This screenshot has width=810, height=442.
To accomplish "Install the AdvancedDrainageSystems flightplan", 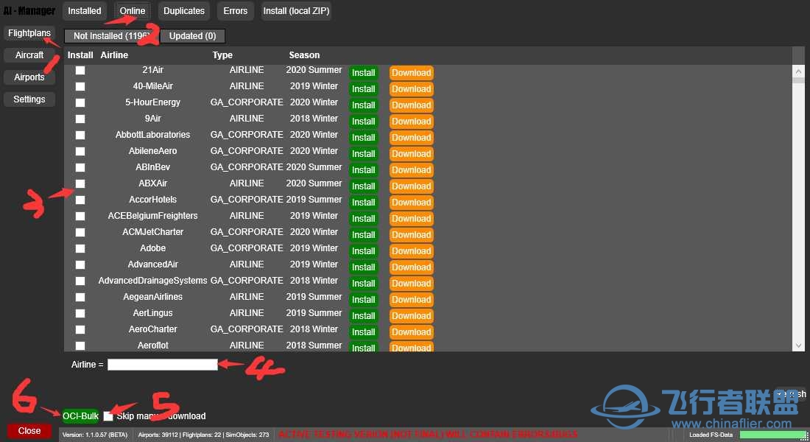I will click(364, 284).
